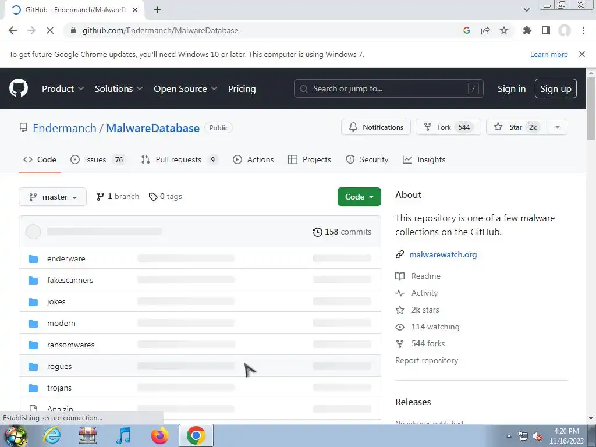Viewport: 596px width, 447px height.
Task: Open the tab search chevron
Action: pos(526,10)
